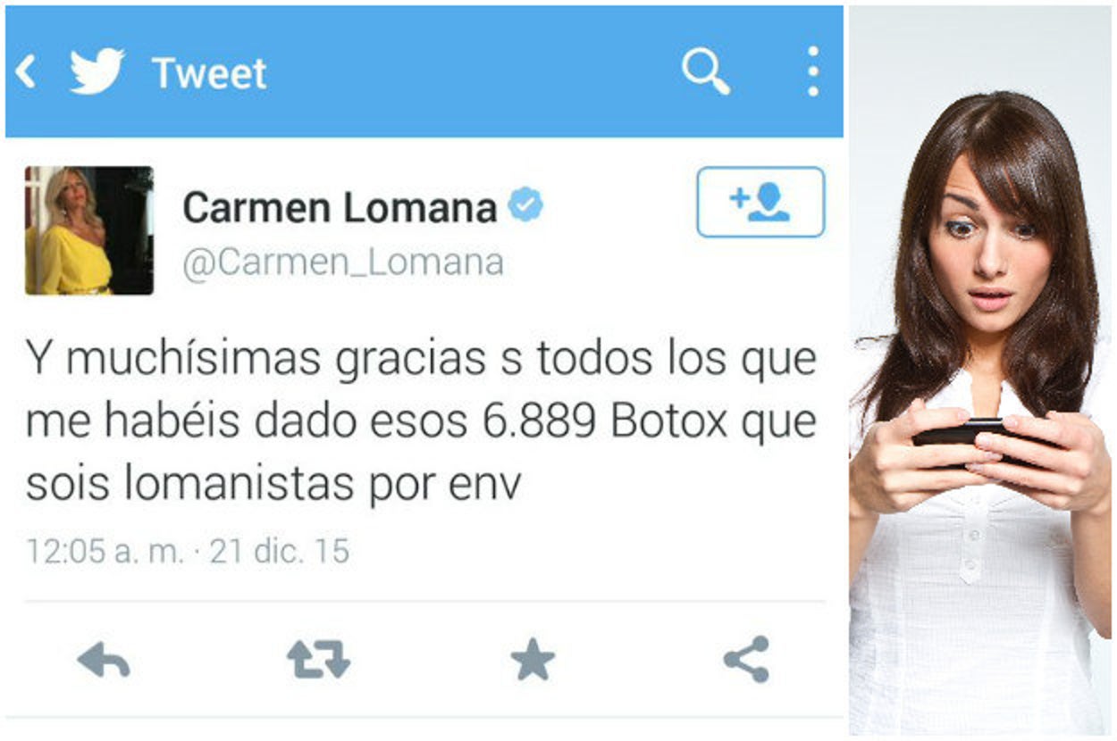The height and width of the screenshot is (741, 1117).
Task: Open the Carmen Lomana display name
Action: tap(340, 208)
